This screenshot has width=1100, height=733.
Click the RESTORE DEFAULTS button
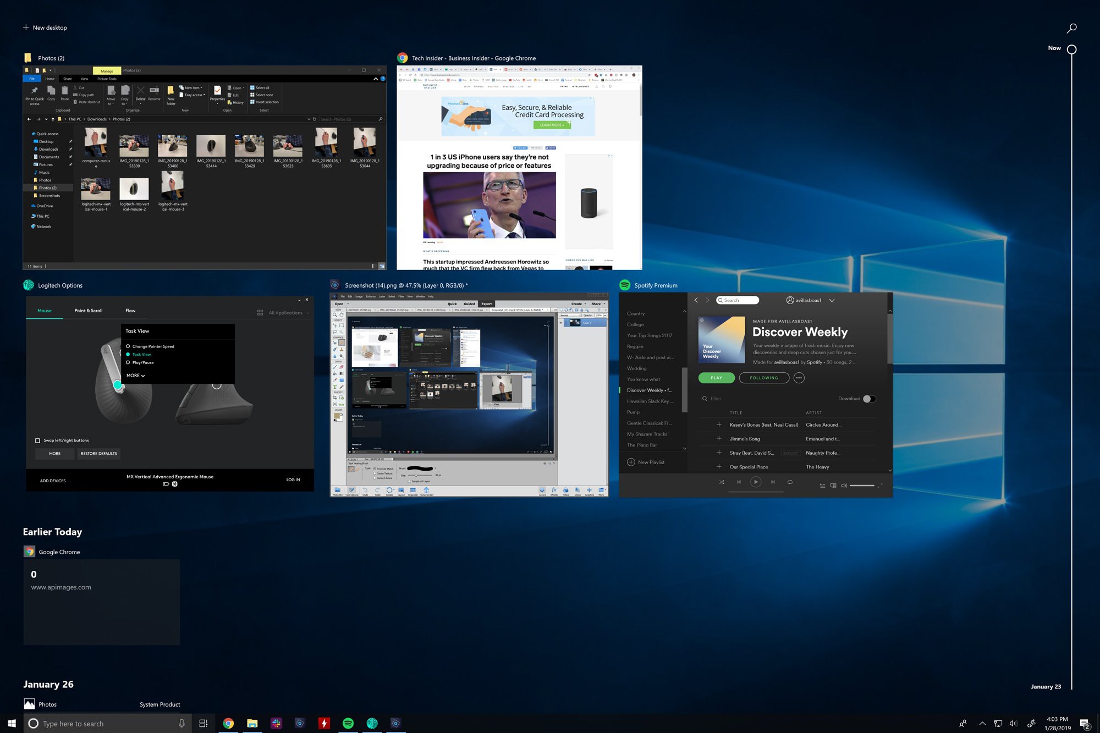[98, 454]
